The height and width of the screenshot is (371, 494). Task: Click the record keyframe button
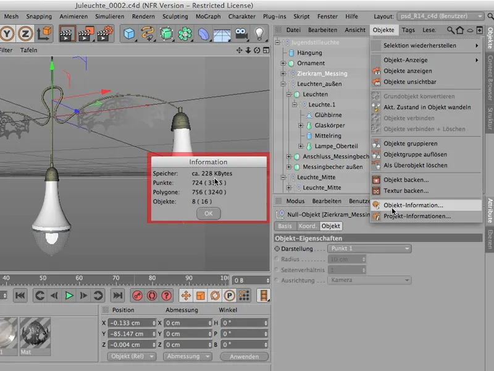click(x=137, y=296)
